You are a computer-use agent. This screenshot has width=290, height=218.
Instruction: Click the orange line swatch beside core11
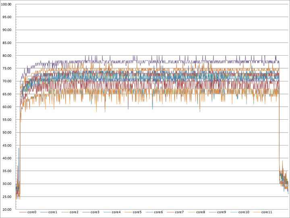click(x=257, y=212)
